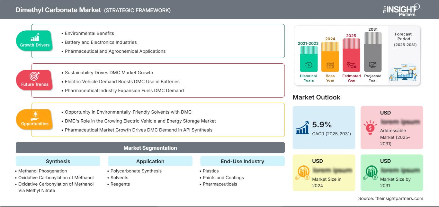The width and height of the screenshot is (439, 207).
Task: Click the Estimated Year gear icon
Action: 351,65
